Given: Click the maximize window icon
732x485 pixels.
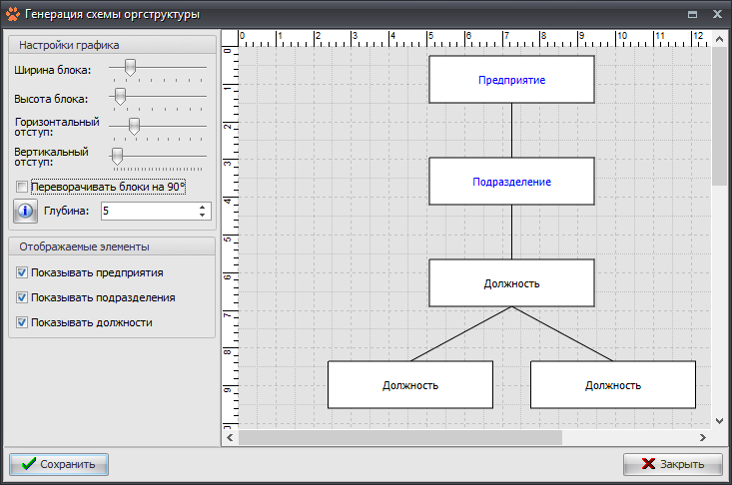Looking at the screenshot, I should pyautogui.click(x=691, y=15).
